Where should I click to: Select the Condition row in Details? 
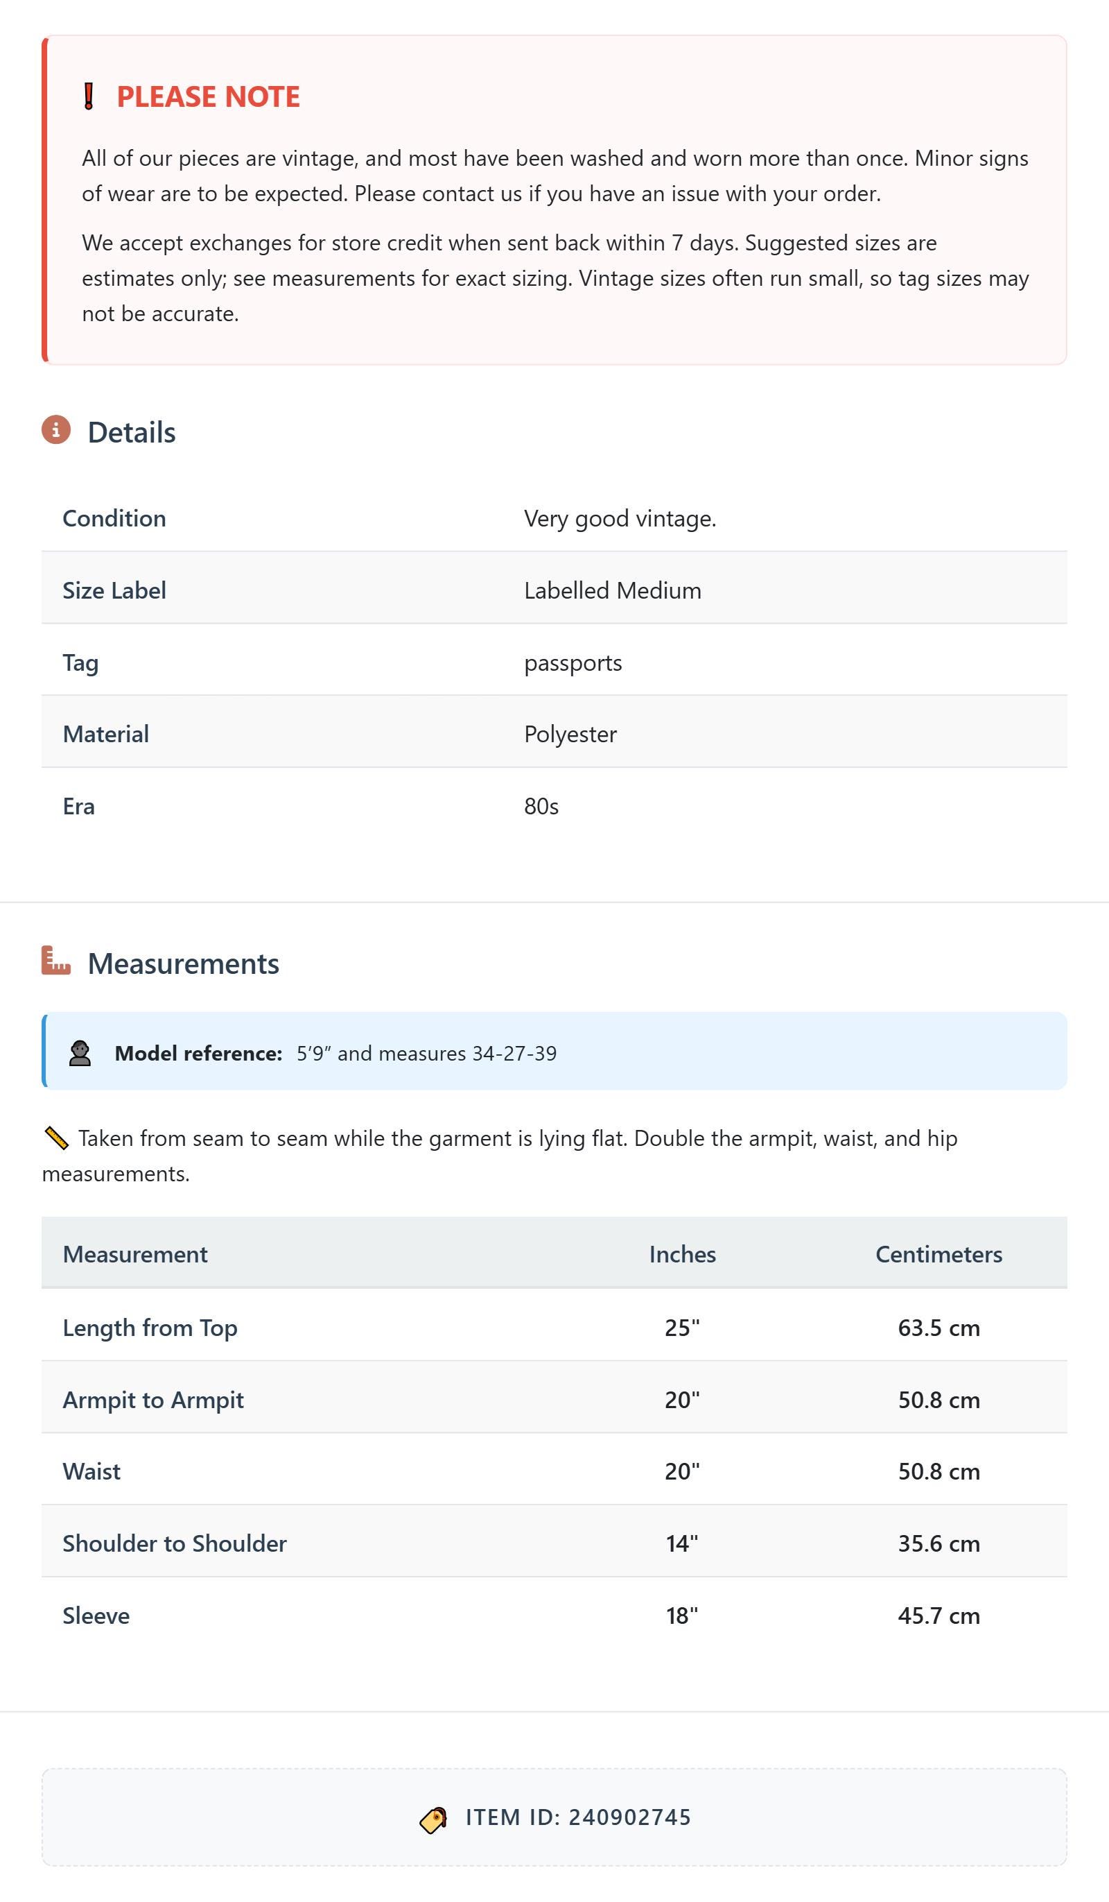(x=554, y=517)
